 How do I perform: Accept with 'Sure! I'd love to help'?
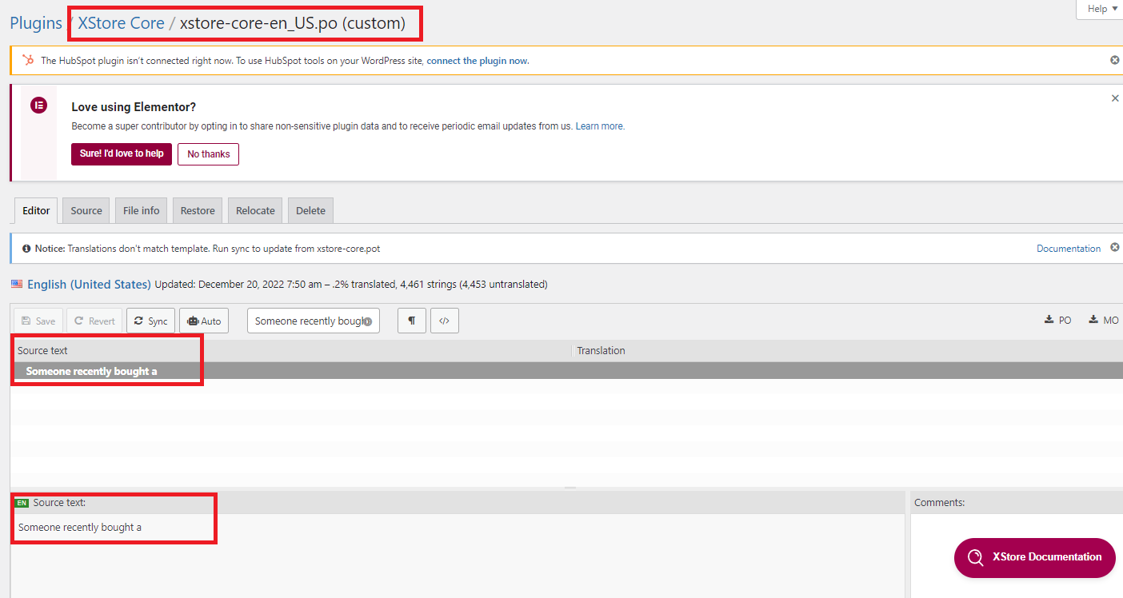pos(122,153)
